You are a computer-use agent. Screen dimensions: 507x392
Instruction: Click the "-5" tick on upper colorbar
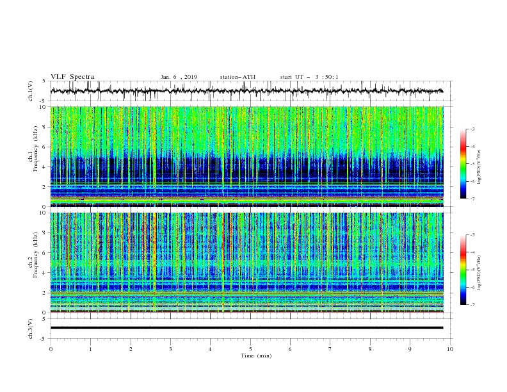(x=472, y=164)
